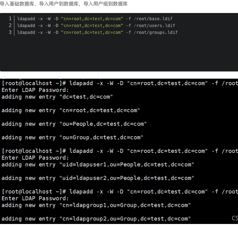Select line number 1 in code block

point(10,18)
